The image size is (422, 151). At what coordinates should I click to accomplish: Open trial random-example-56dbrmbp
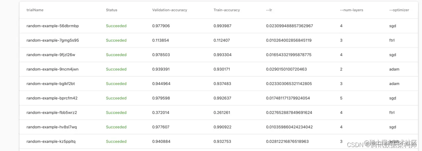53,26
